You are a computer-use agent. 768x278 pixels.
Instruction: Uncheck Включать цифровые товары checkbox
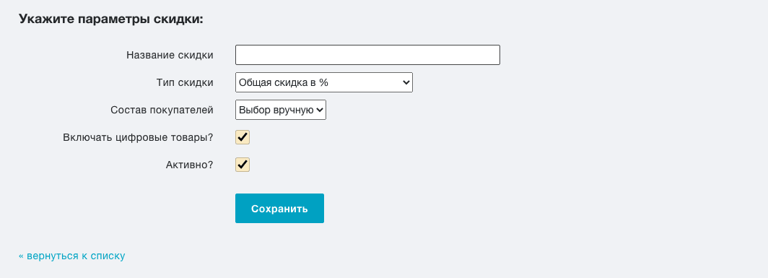(x=243, y=137)
